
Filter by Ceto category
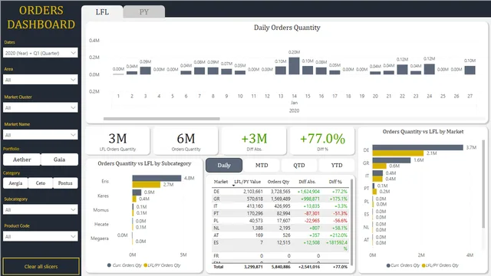point(41,183)
